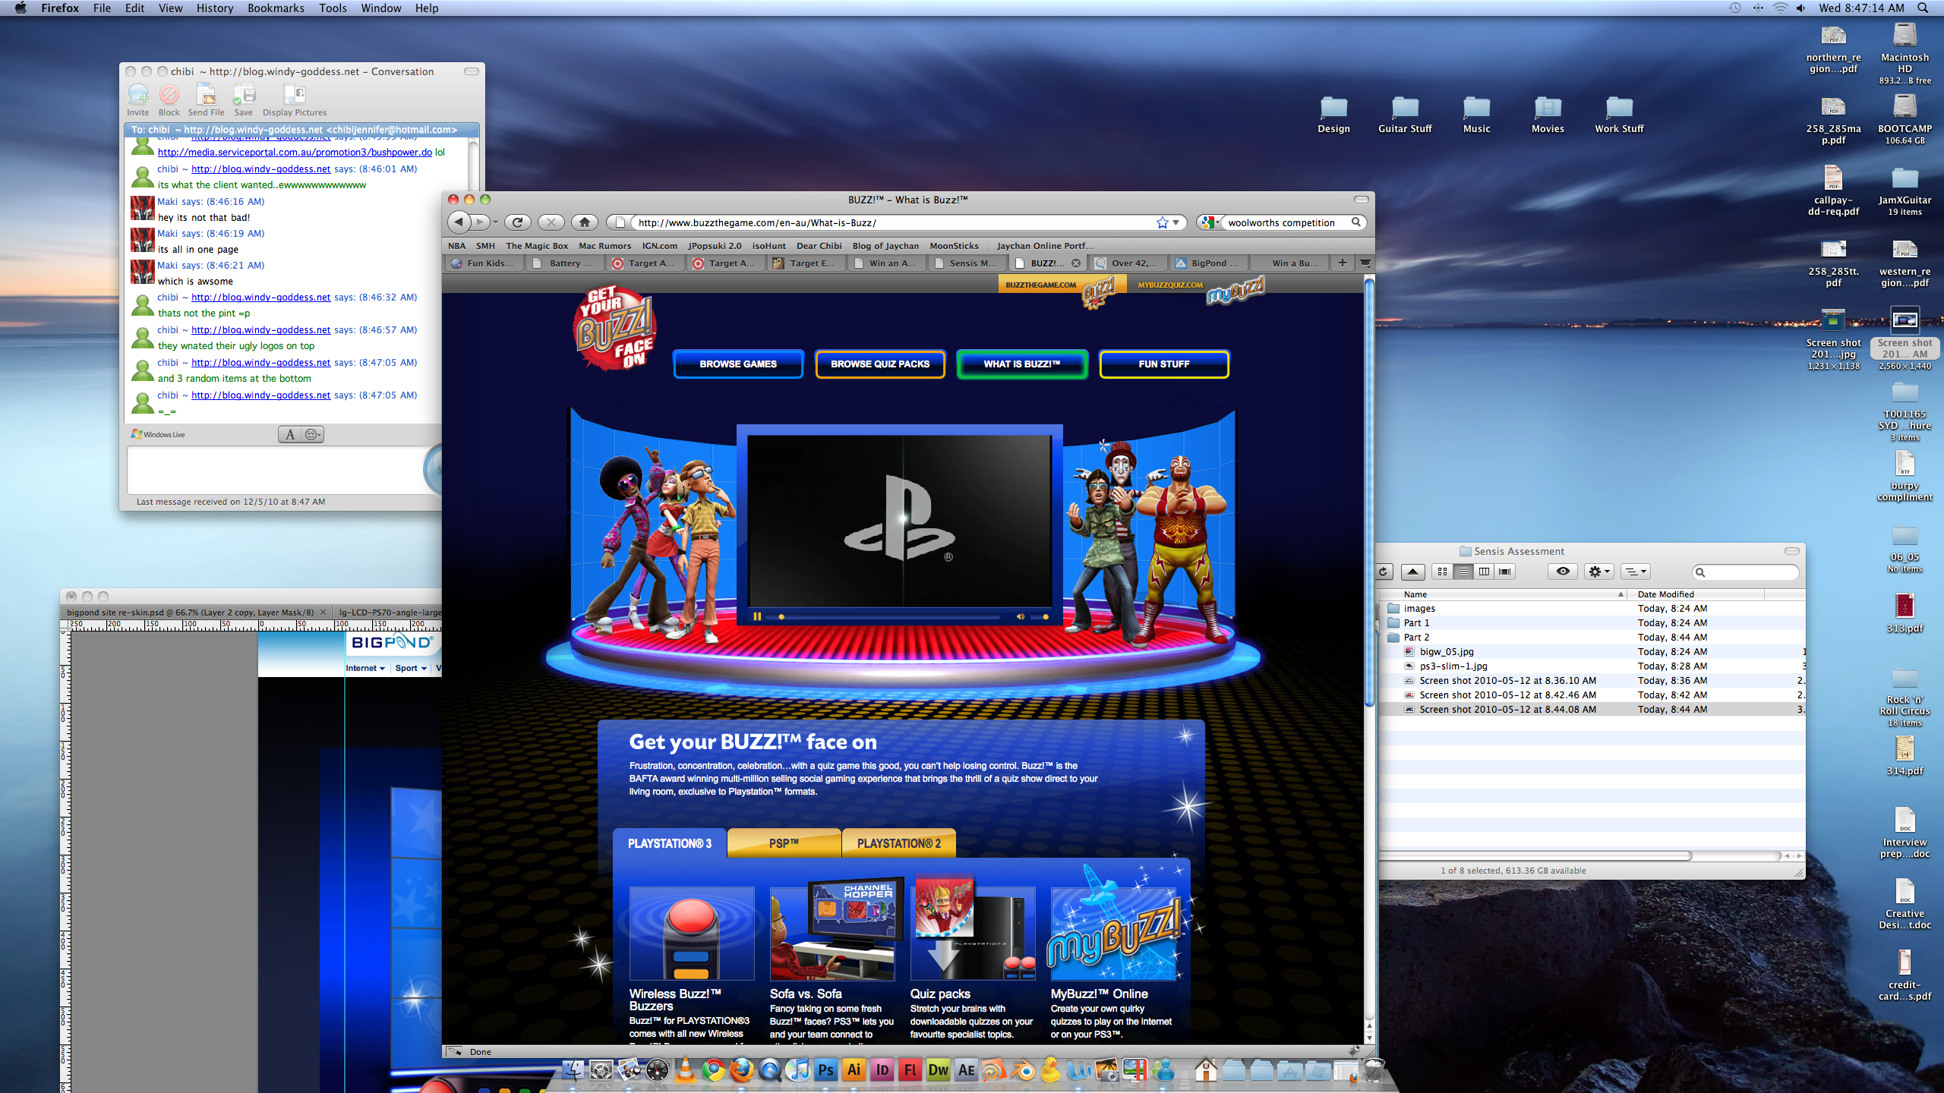Screen dimensions: 1944x1093
Task: Switch Finder to icon view
Action: point(1442,572)
